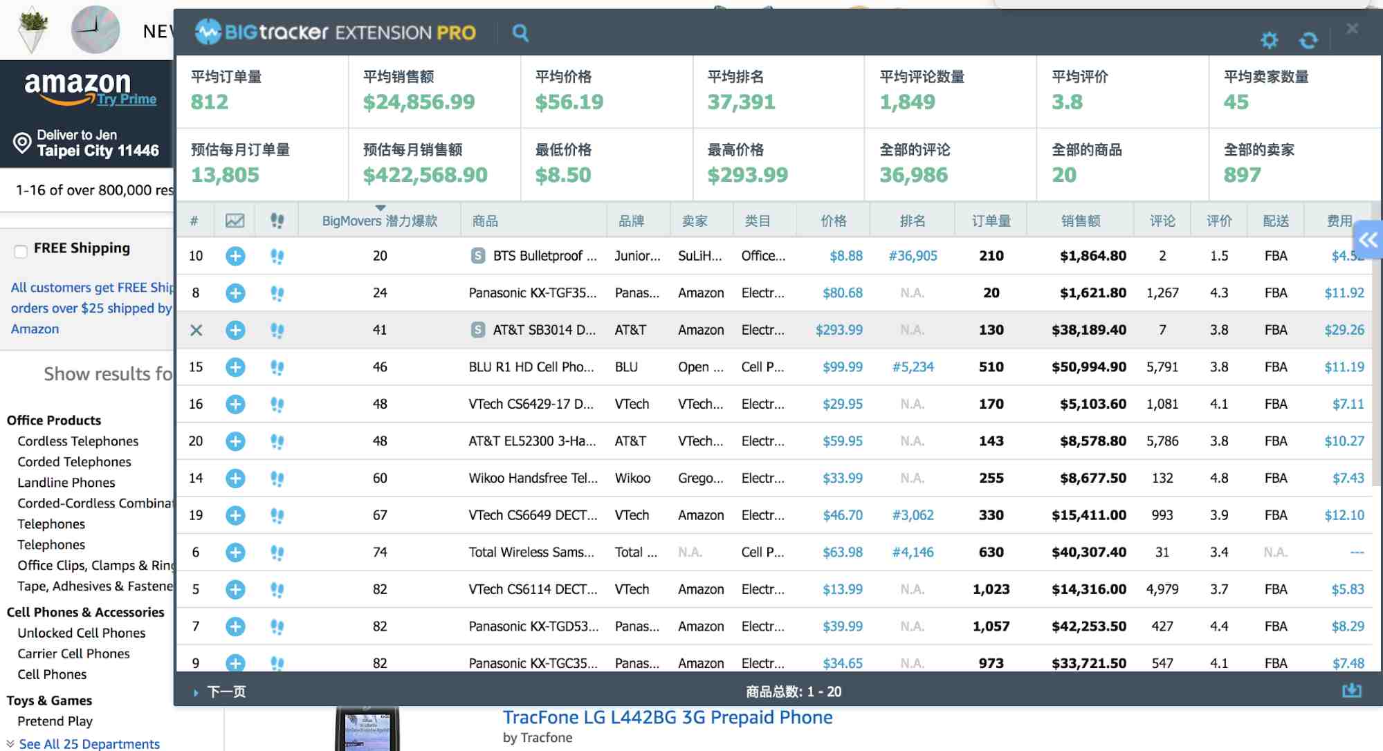Click the refresh data icon

(x=1308, y=41)
